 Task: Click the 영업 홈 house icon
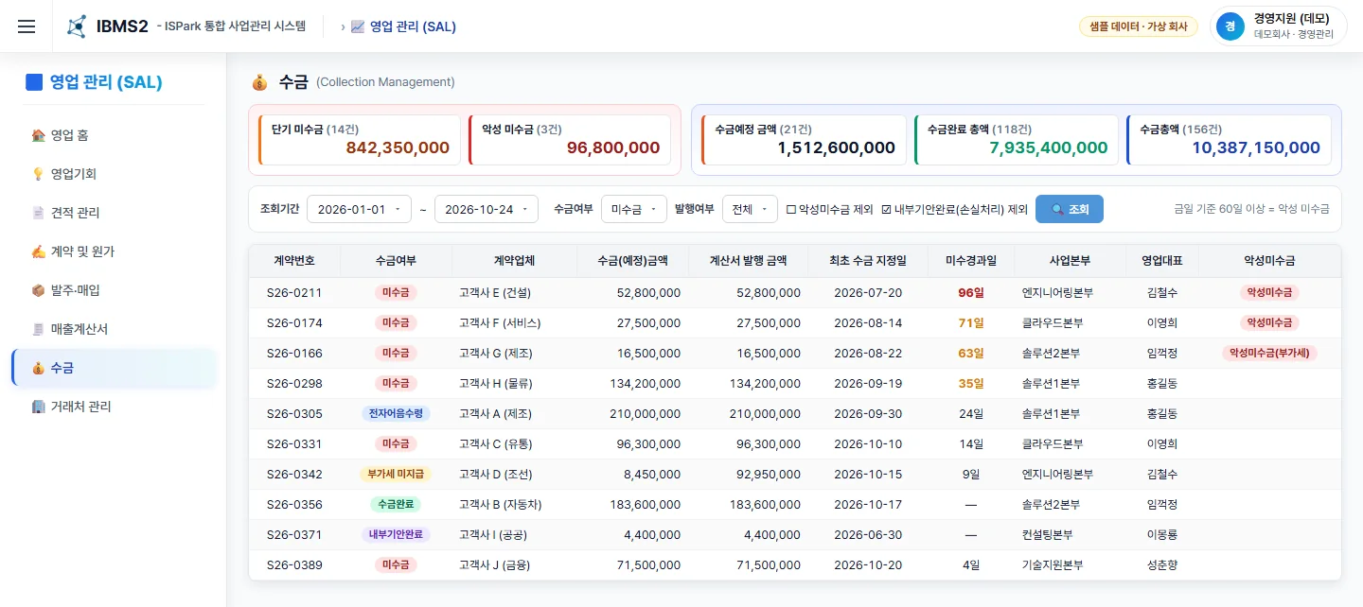click(x=38, y=135)
